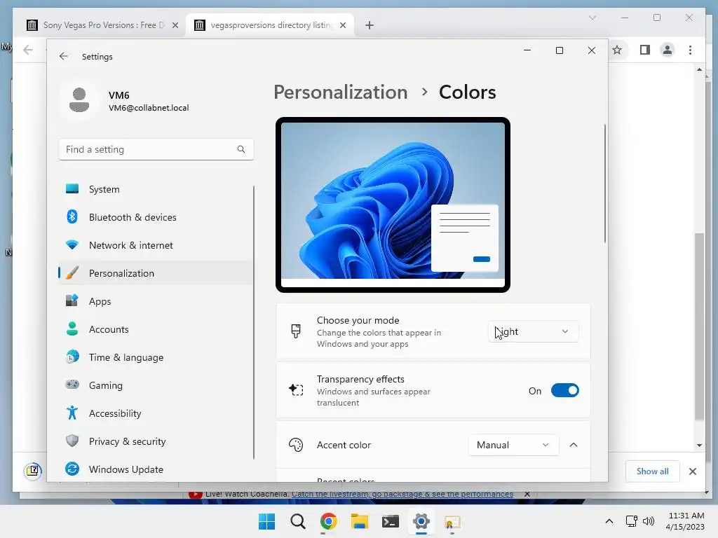Click the settings window scrollbar
The image size is (718, 538).
click(605, 183)
